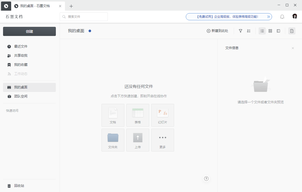This screenshot has width=302, height=192.
Task: Open the 上传 (upload) option
Action: [138, 140]
